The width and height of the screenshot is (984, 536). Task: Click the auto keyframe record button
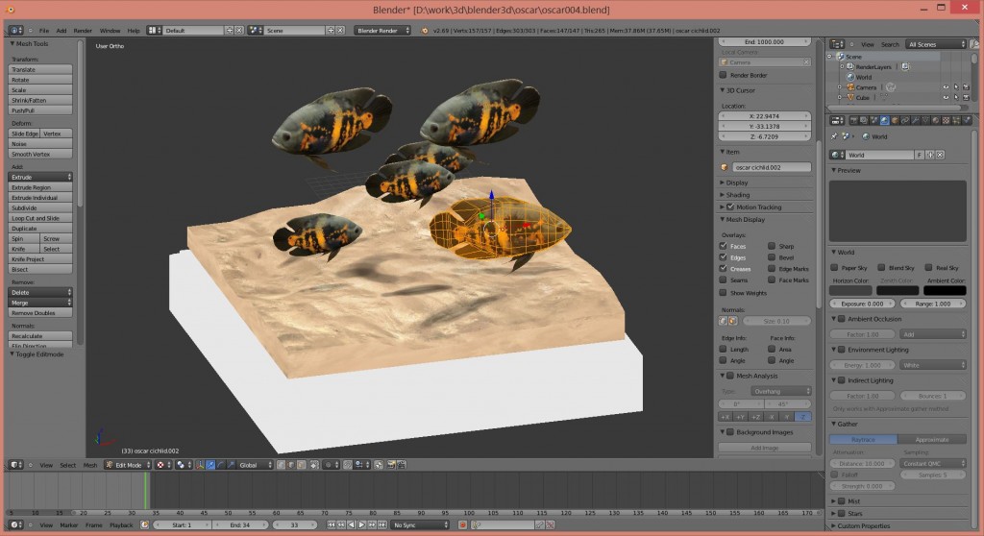pyautogui.click(x=462, y=525)
